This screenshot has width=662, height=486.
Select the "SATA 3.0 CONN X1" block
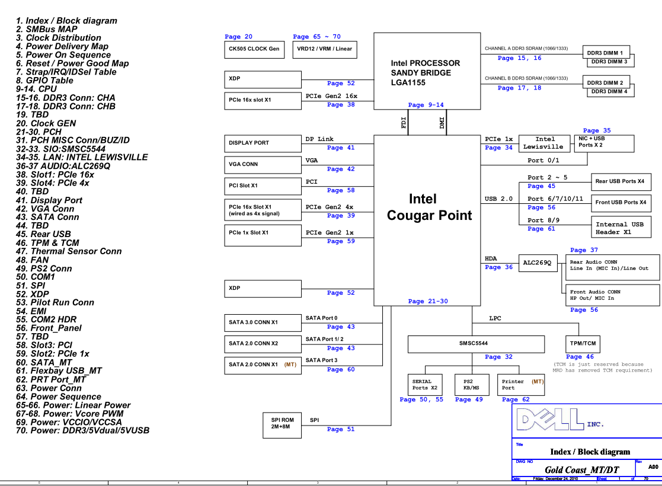(263, 323)
